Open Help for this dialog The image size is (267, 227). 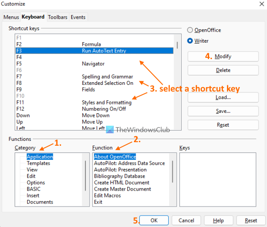pyautogui.click(x=218, y=220)
